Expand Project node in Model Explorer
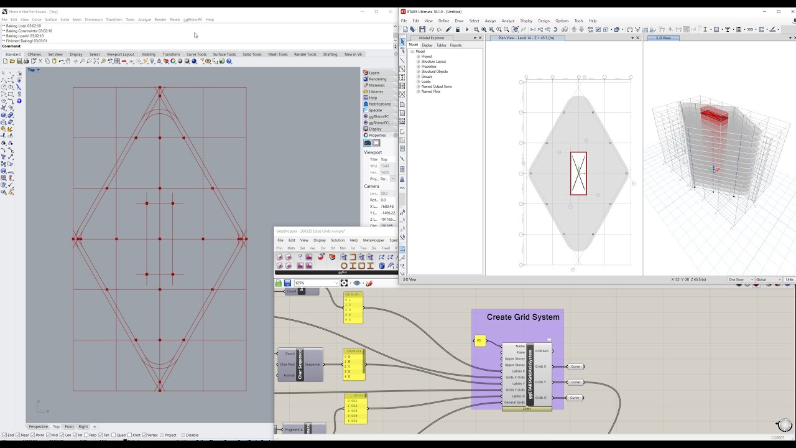The width and height of the screenshot is (796, 448). pos(418,57)
